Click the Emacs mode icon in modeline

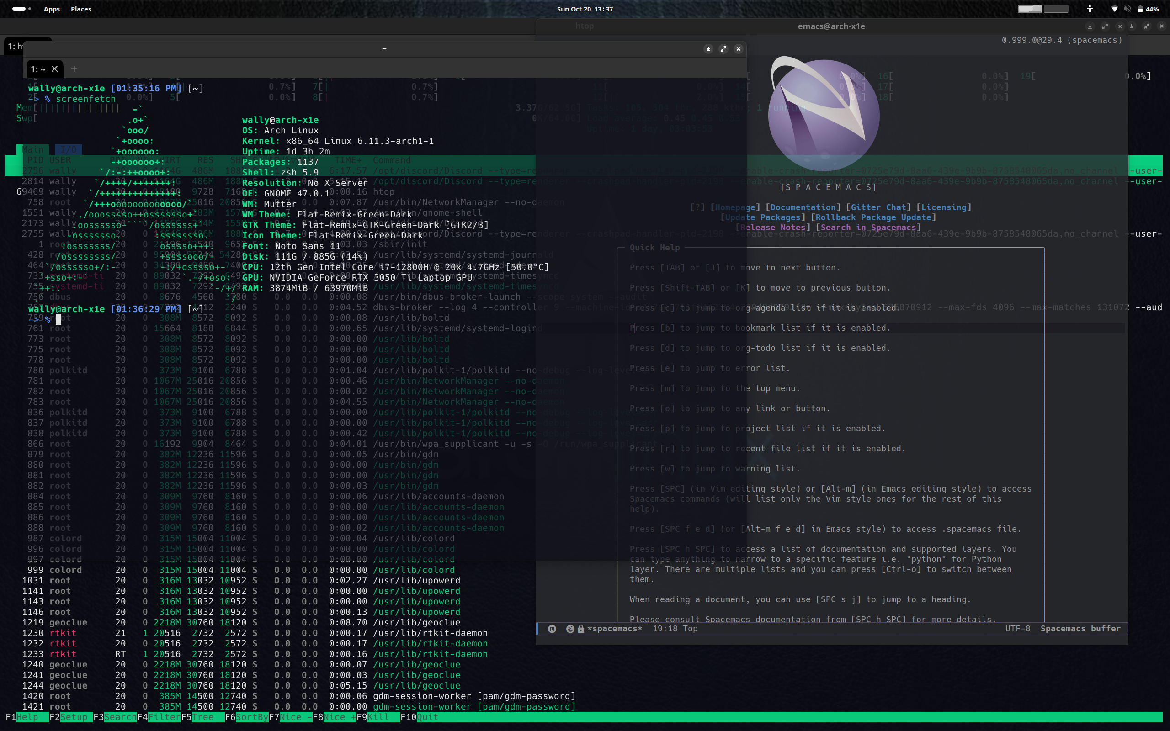[x=570, y=629]
